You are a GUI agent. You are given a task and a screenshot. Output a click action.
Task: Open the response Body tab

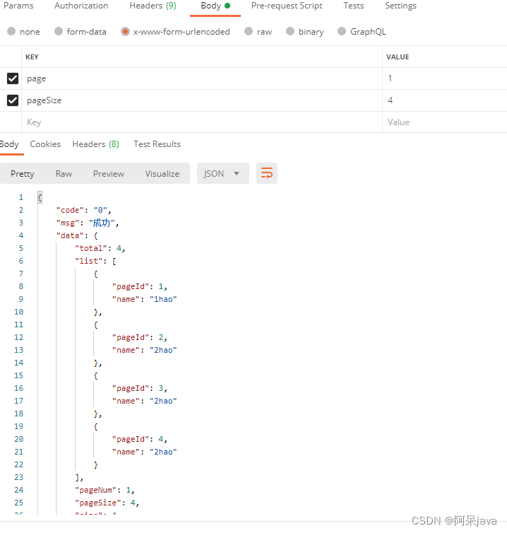pos(9,144)
